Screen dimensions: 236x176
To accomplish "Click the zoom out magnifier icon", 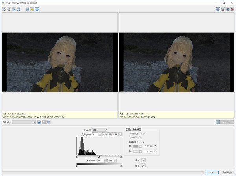I will [x=9, y=9].
